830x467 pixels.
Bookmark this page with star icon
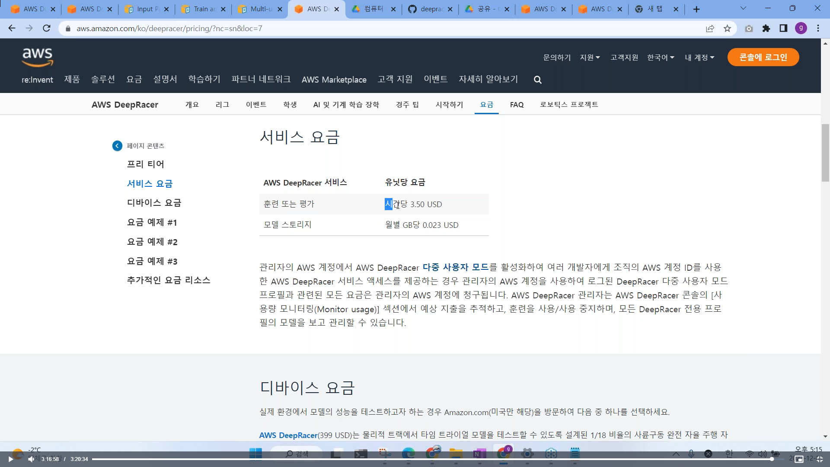tap(727, 29)
